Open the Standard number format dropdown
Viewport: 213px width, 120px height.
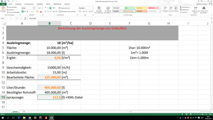[x=92, y=8]
